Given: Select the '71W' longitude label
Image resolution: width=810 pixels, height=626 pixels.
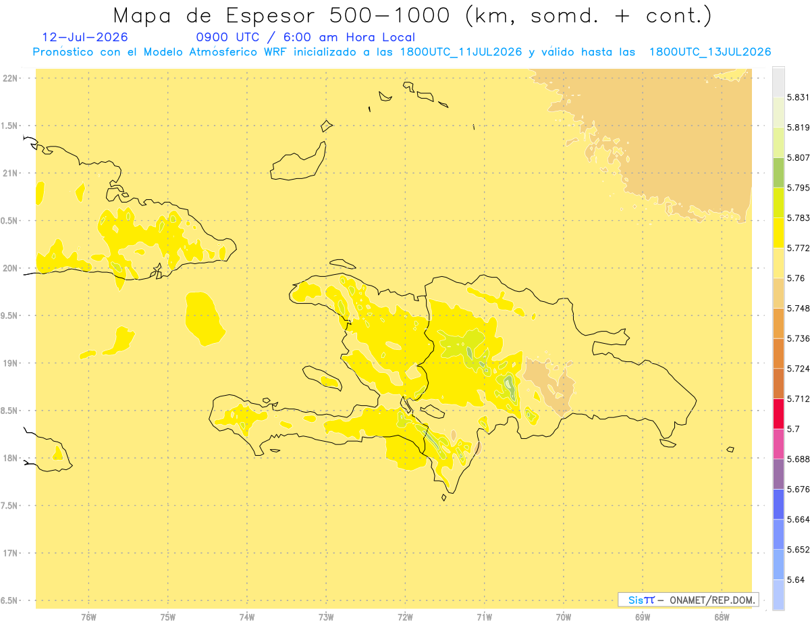Looking at the screenshot, I should (484, 617).
